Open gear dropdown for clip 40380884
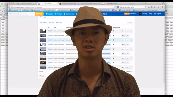The width and height of the screenshot is (173, 97). (x=123, y=31)
